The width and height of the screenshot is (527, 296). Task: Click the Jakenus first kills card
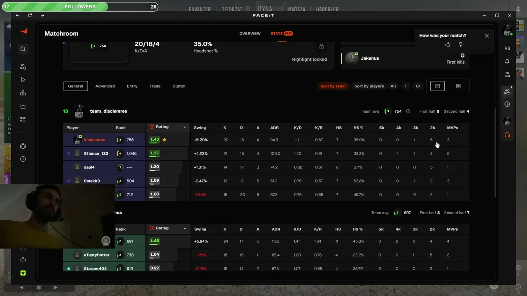pos(405,58)
